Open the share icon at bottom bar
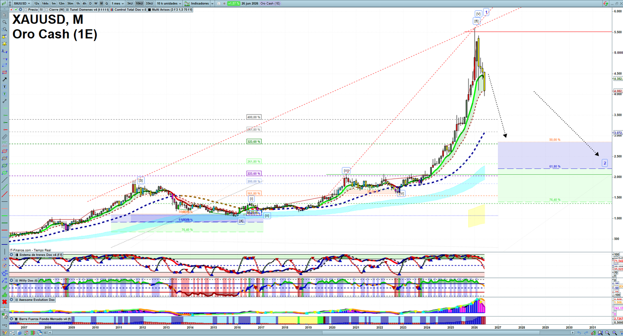 tap(12, 333)
